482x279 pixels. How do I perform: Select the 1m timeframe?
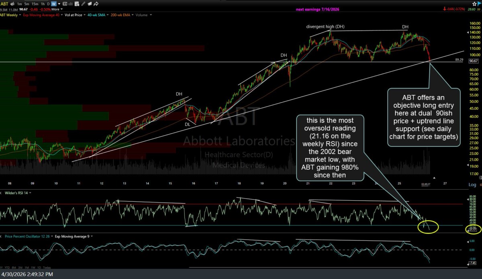pyautogui.click(x=19, y=4)
